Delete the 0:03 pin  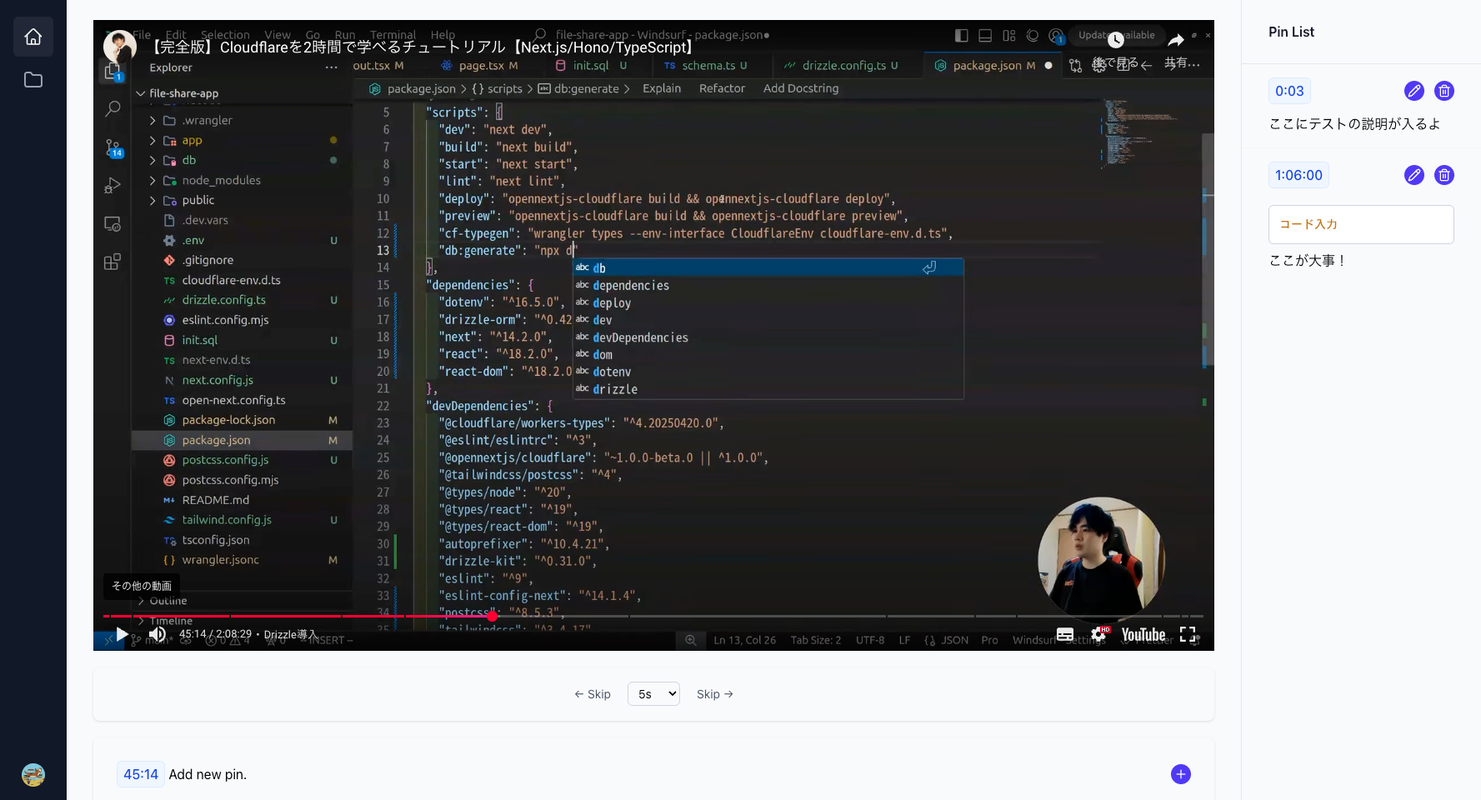(1444, 91)
